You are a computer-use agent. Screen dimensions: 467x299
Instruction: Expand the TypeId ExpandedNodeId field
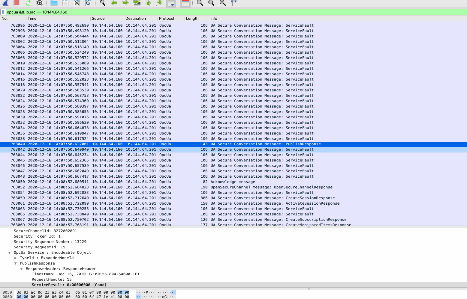click(x=16, y=258)
